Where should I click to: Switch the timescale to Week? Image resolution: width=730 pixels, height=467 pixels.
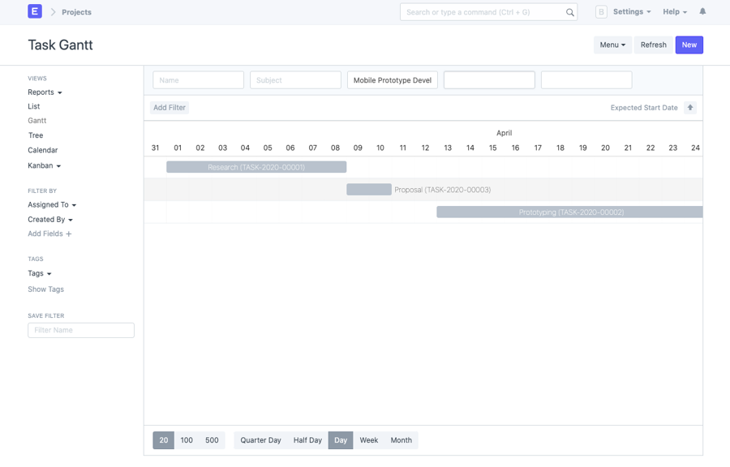368,439
